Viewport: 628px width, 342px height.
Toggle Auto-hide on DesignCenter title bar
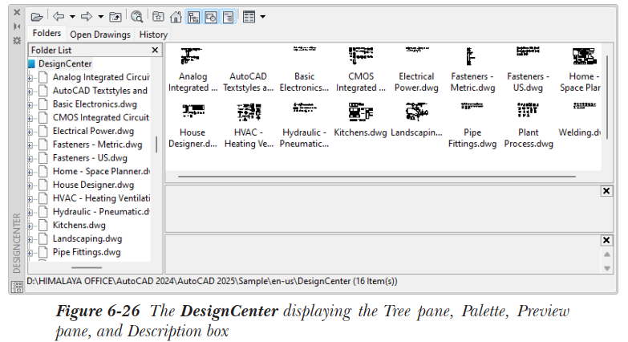17,26
